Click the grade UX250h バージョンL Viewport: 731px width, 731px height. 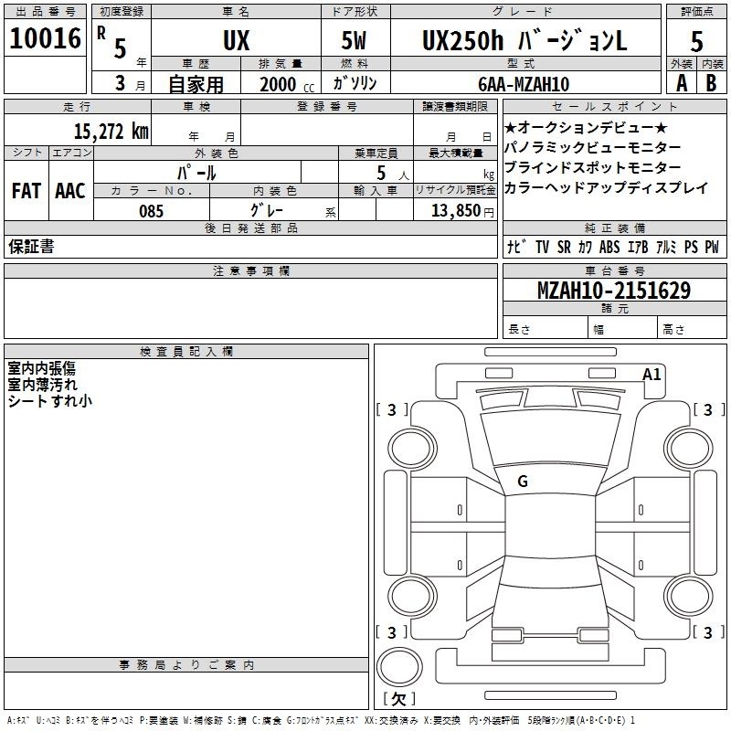[x=524, y=41]
